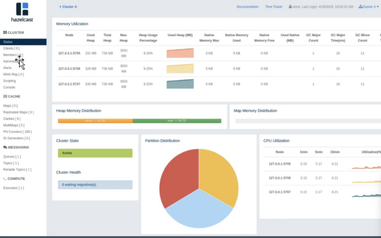Open PN Counters [100] in Cache section
Viewport: 381px width, 238px height.
point(17,132)
